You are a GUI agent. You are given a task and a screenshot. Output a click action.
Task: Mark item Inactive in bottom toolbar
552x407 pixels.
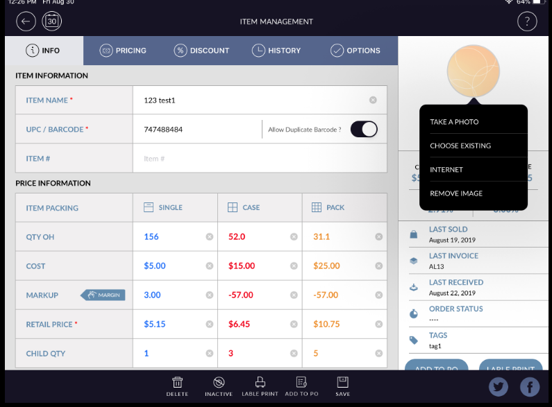pyautogui.click(x=219, y=386)
